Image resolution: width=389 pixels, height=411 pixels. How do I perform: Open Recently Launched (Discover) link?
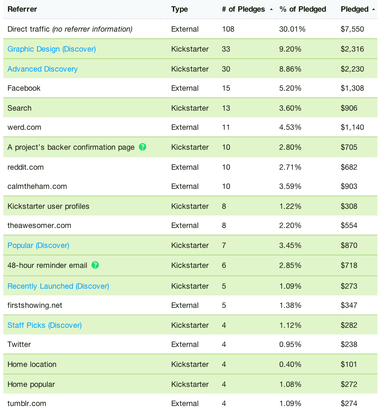coord(58,286)
